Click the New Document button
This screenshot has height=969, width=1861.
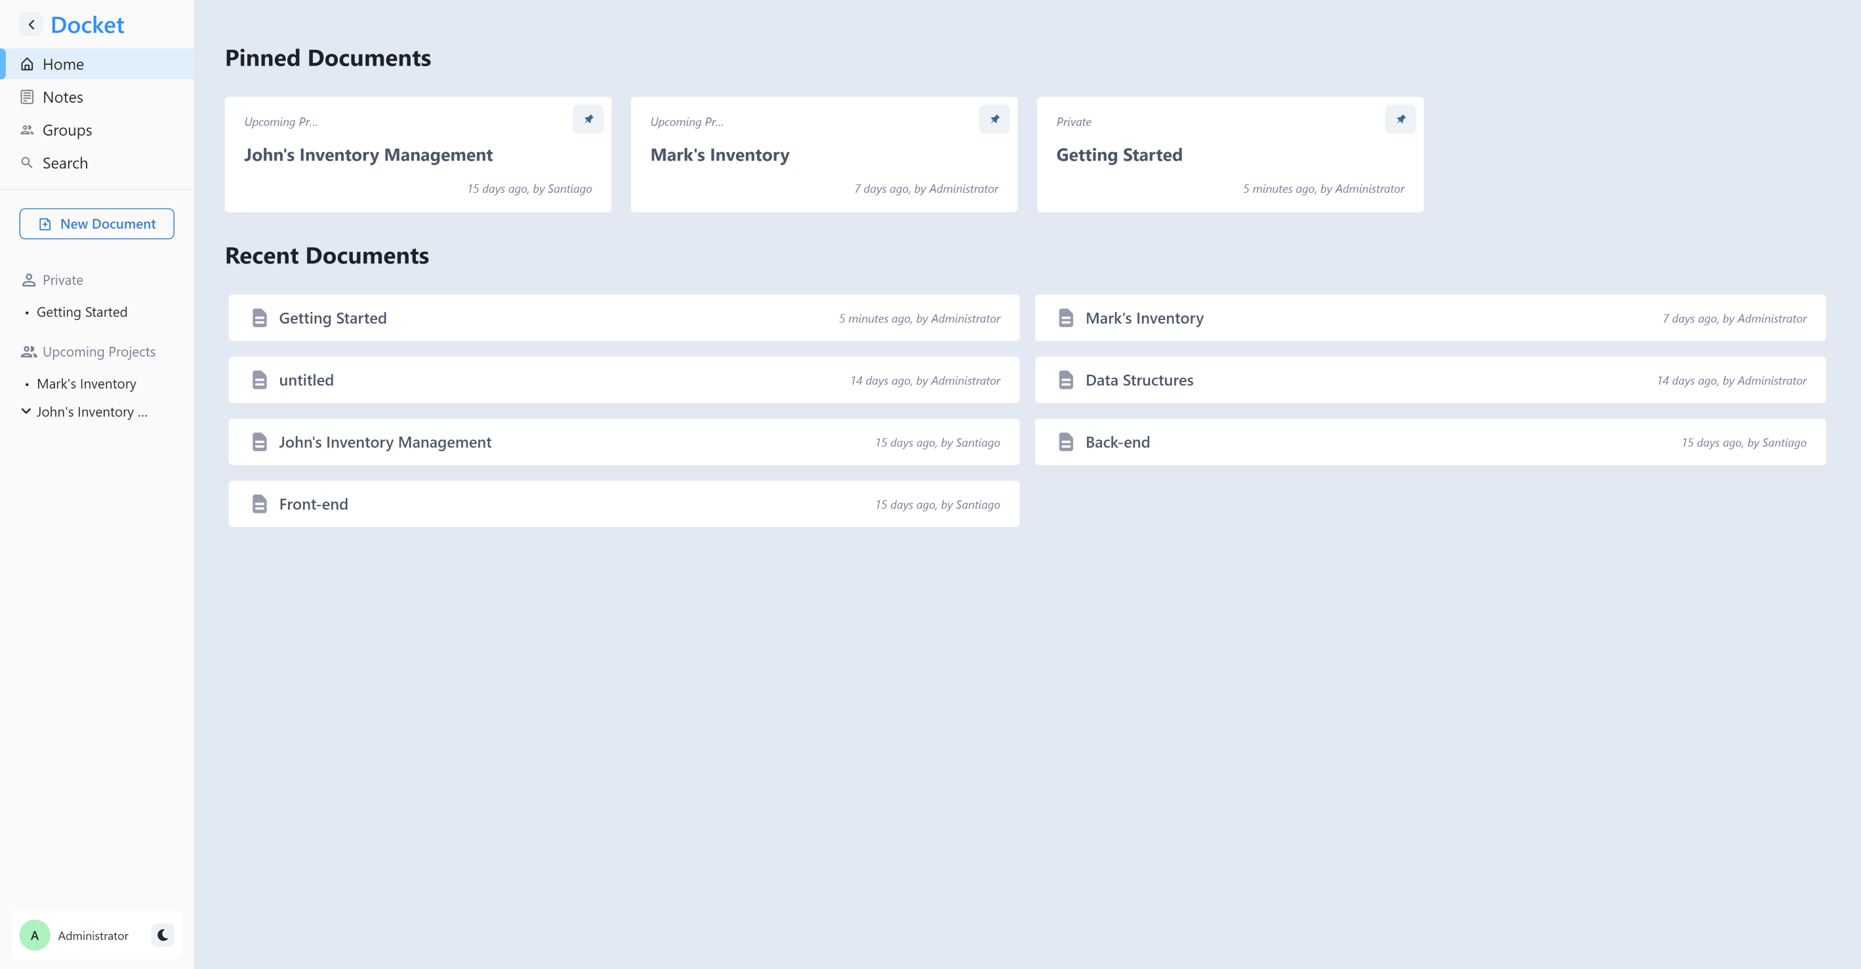(97, 224)
